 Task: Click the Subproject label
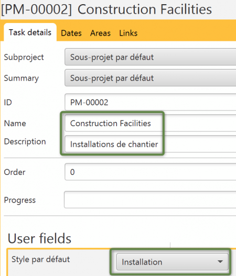coord(24,58)
